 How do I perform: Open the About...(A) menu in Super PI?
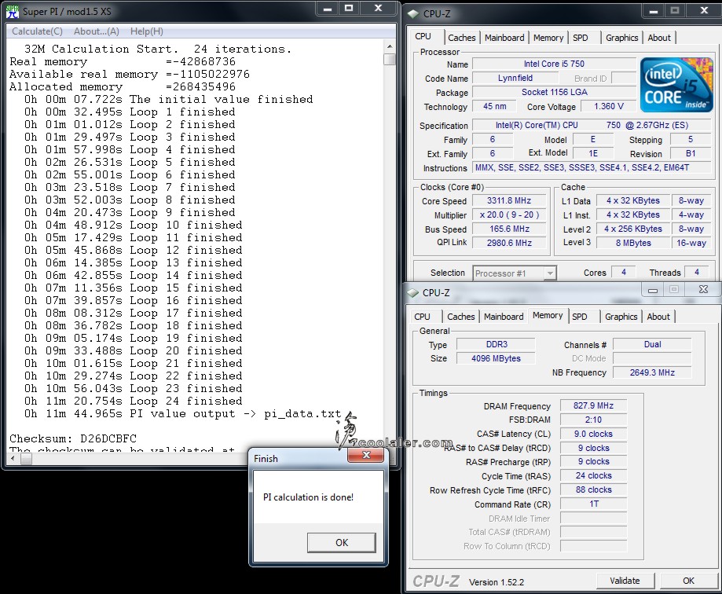coord(96,31)
